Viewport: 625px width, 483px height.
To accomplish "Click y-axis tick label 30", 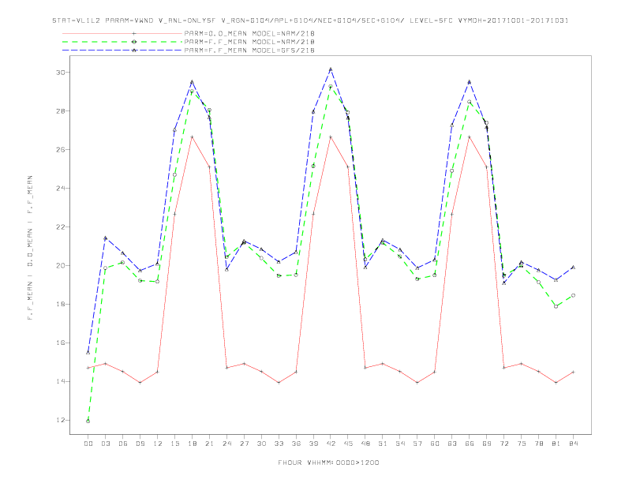I will tap(61, 72).
